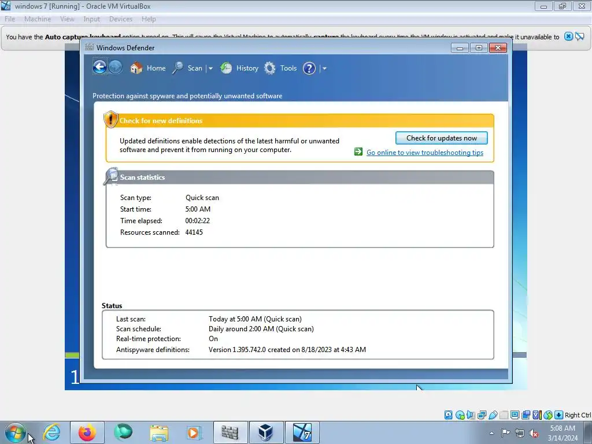
Task: Open the Defender Home page
Action: click(x=148, y=68)
